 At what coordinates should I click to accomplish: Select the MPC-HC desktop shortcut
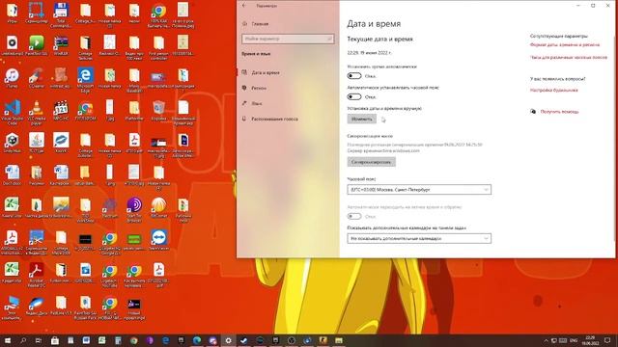(61, 111)
